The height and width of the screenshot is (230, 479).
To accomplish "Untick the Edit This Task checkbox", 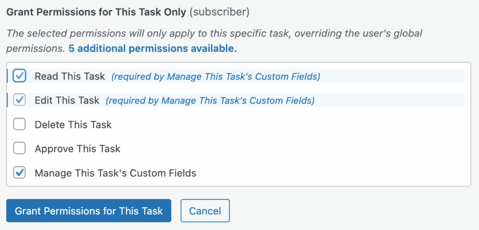I will (x=20, y=100).
